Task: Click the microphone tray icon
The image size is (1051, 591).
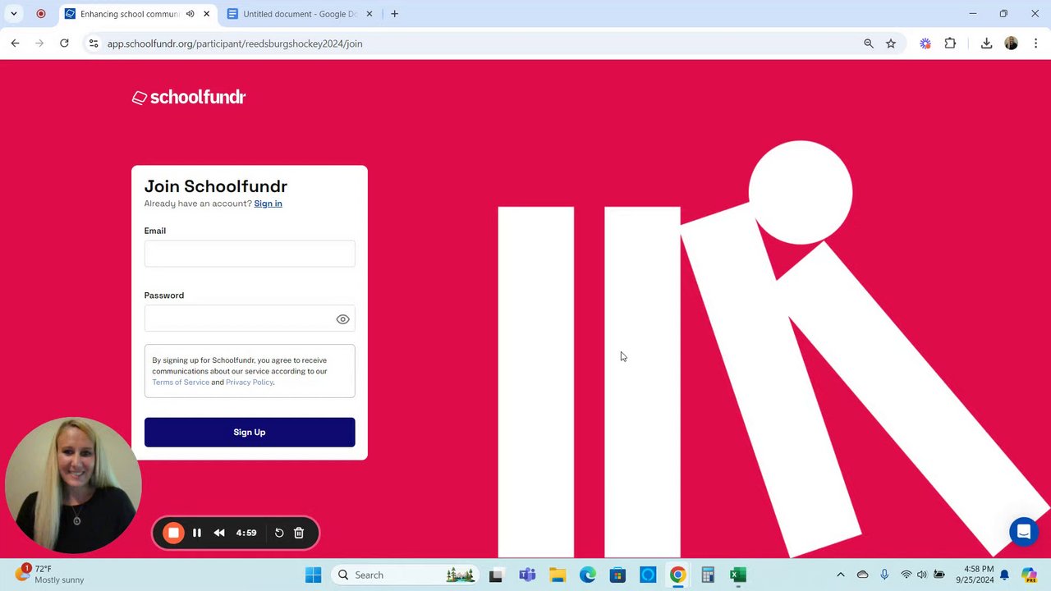Action: 884,575
